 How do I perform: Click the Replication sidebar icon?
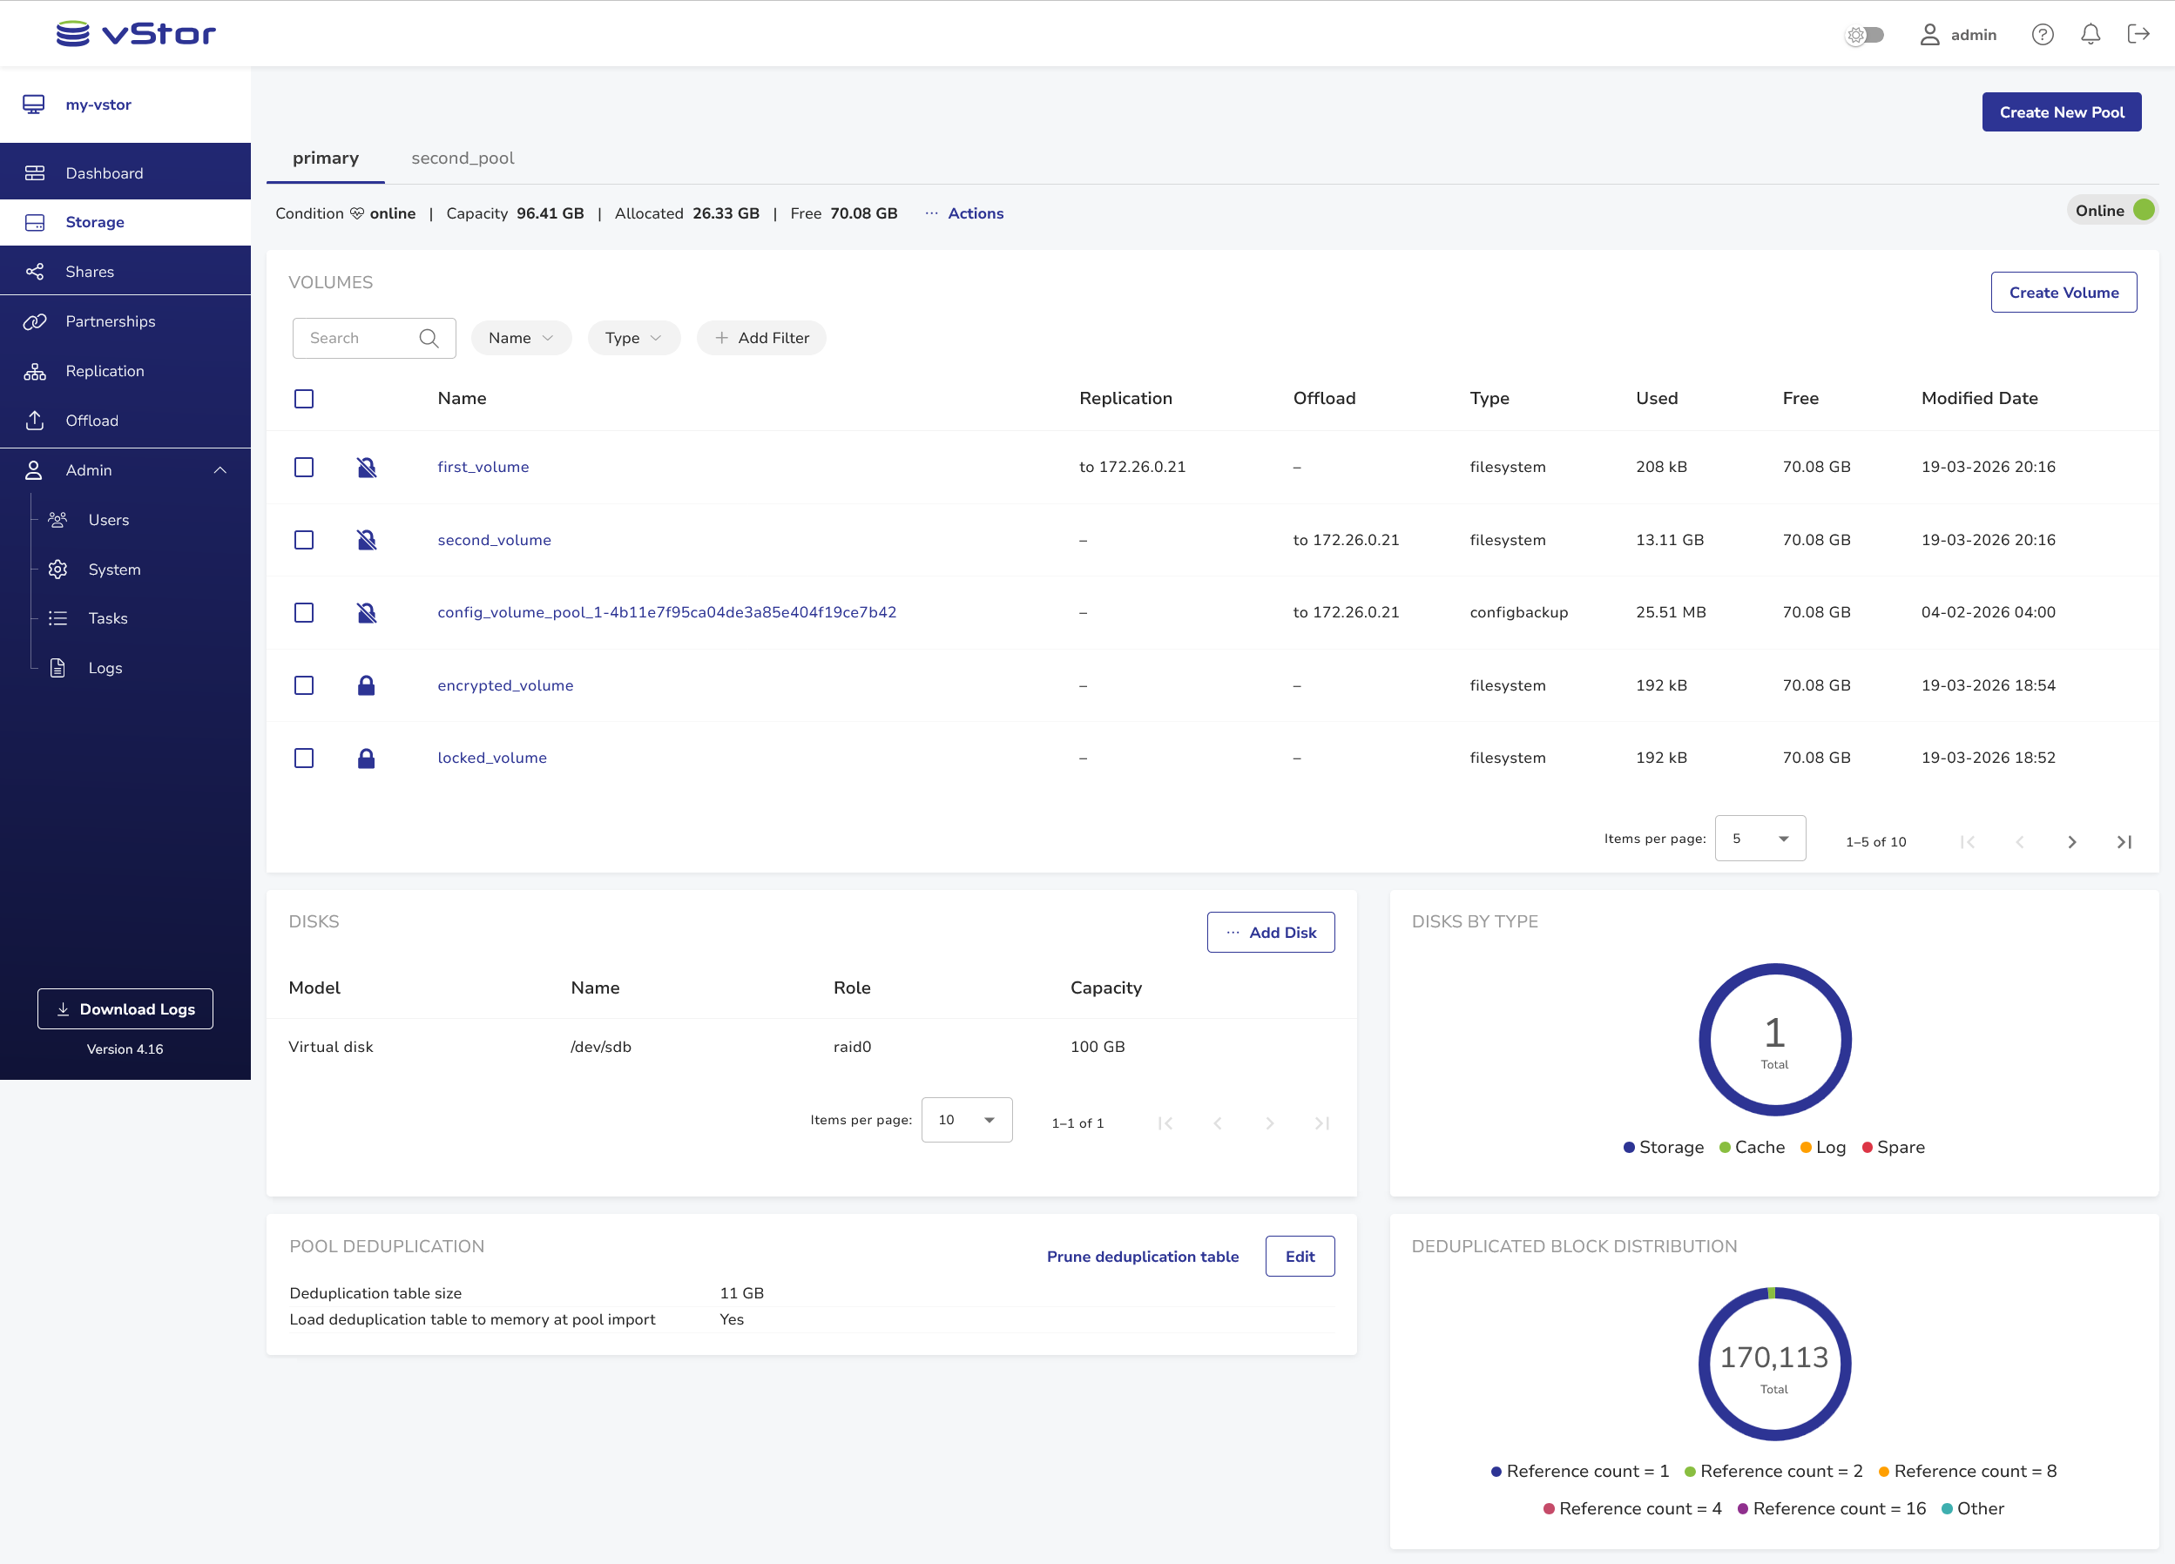35,371
